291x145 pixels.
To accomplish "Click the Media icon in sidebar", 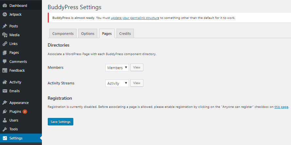I will [x=5, y=35].
